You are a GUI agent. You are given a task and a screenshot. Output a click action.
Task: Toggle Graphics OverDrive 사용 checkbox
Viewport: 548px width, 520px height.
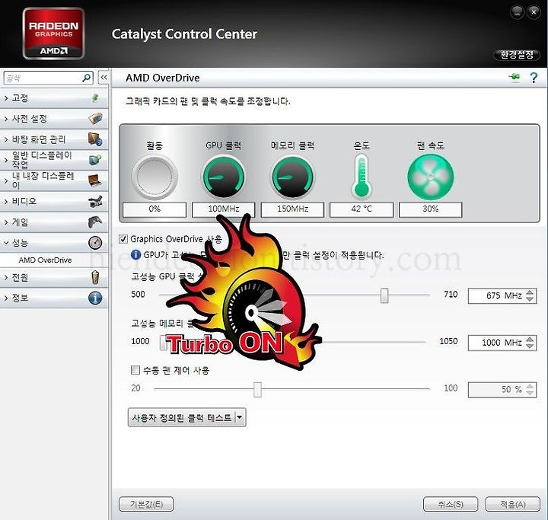[x=123, y=239]
